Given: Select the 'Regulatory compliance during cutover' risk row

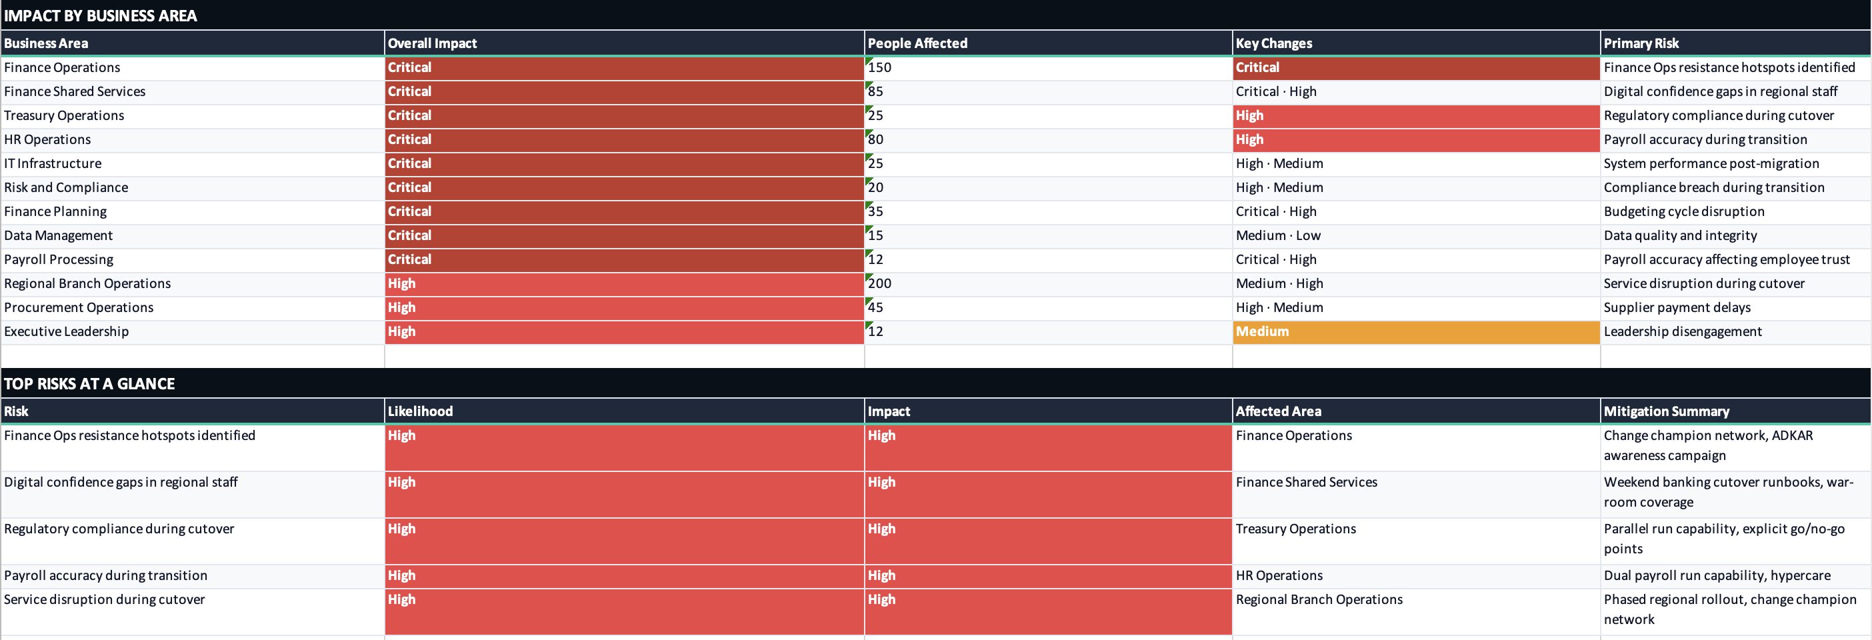Looking at the screenshot, I should [x=192, y=541].
